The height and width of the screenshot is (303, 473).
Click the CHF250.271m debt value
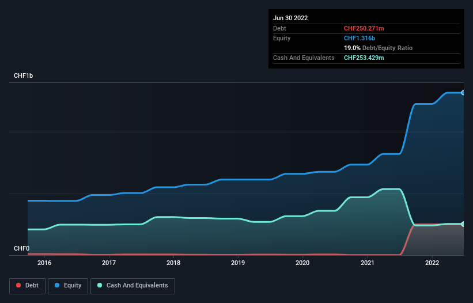tap(364, 28)
